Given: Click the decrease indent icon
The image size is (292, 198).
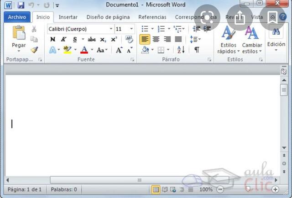Looking at the screenshot, I should [196, 29].
